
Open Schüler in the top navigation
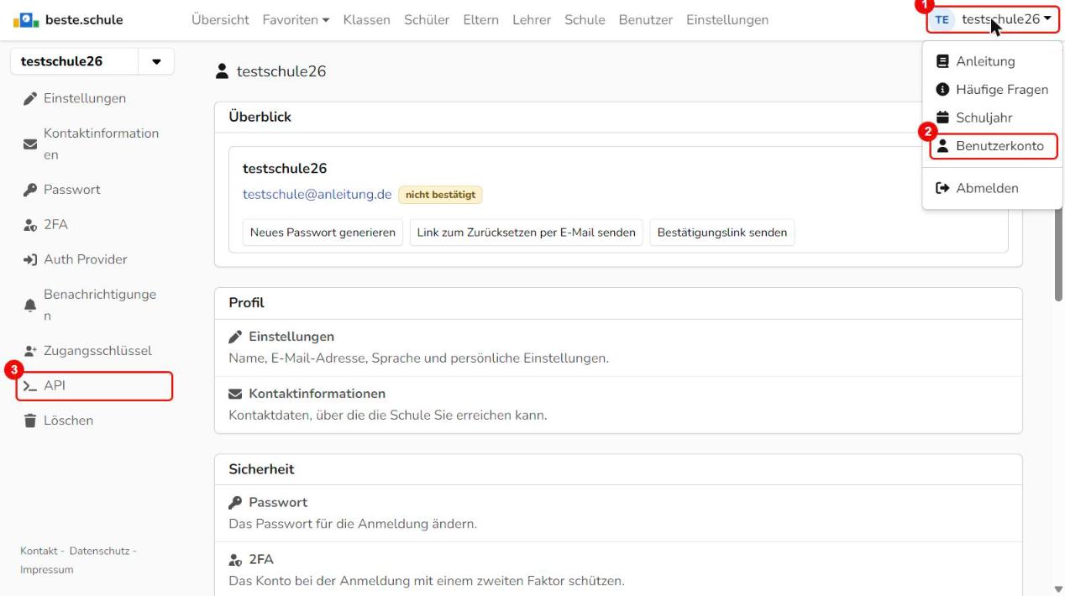(427, 19)
